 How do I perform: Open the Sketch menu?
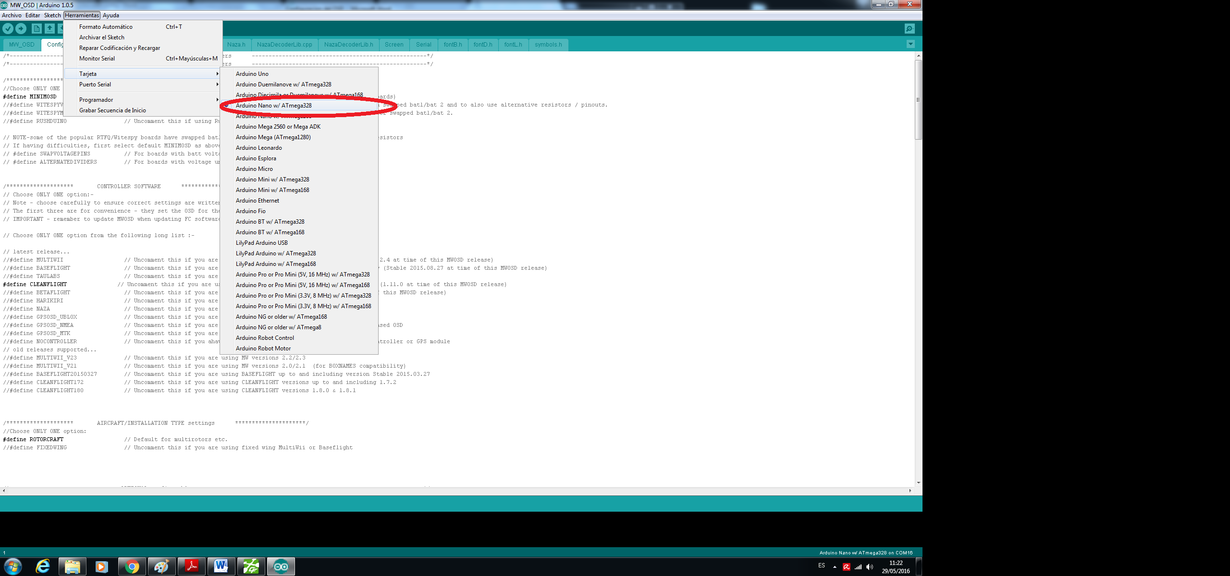52,15
